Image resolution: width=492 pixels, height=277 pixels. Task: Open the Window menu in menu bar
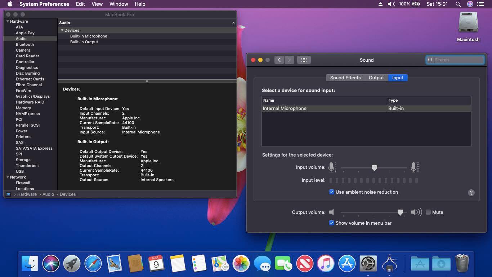118,4
